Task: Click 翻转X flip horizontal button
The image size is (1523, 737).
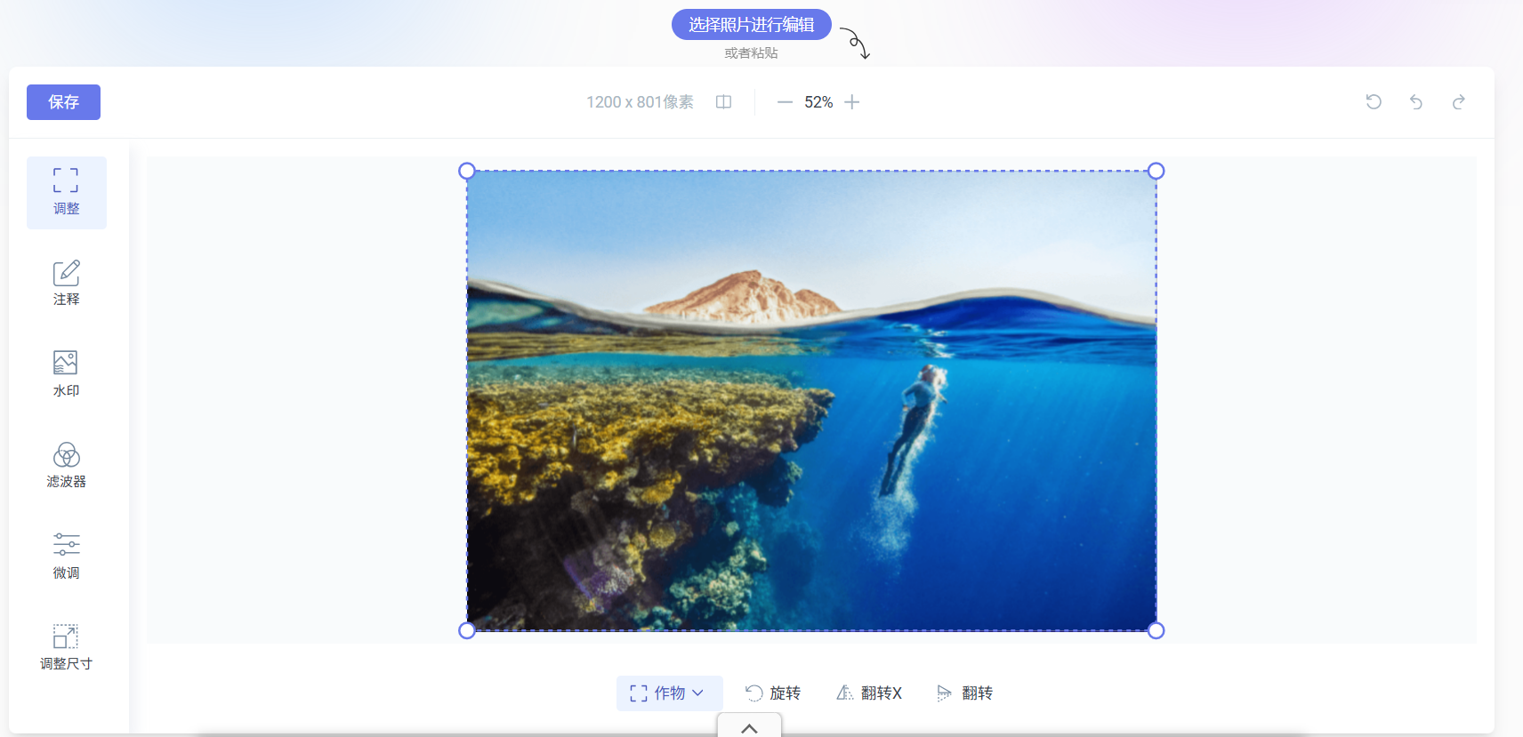Action: 869,693
